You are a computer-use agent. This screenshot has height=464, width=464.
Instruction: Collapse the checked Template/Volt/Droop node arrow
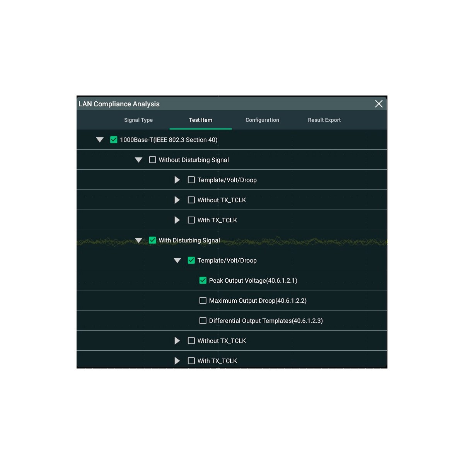pyautogui.click(x=177, y=261)
